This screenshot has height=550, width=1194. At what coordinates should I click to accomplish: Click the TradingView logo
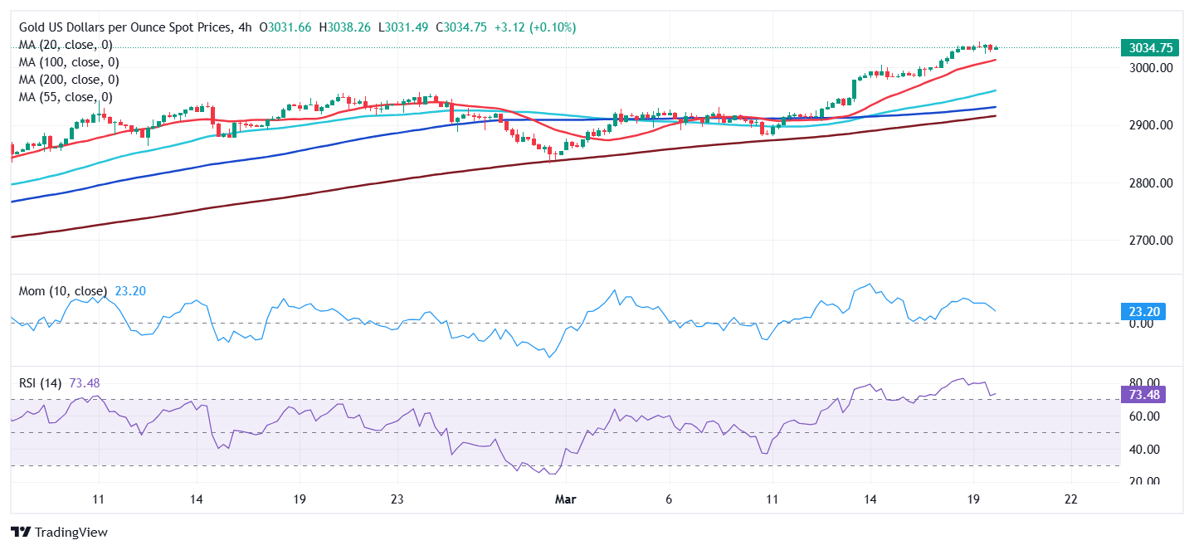point(59,532)
